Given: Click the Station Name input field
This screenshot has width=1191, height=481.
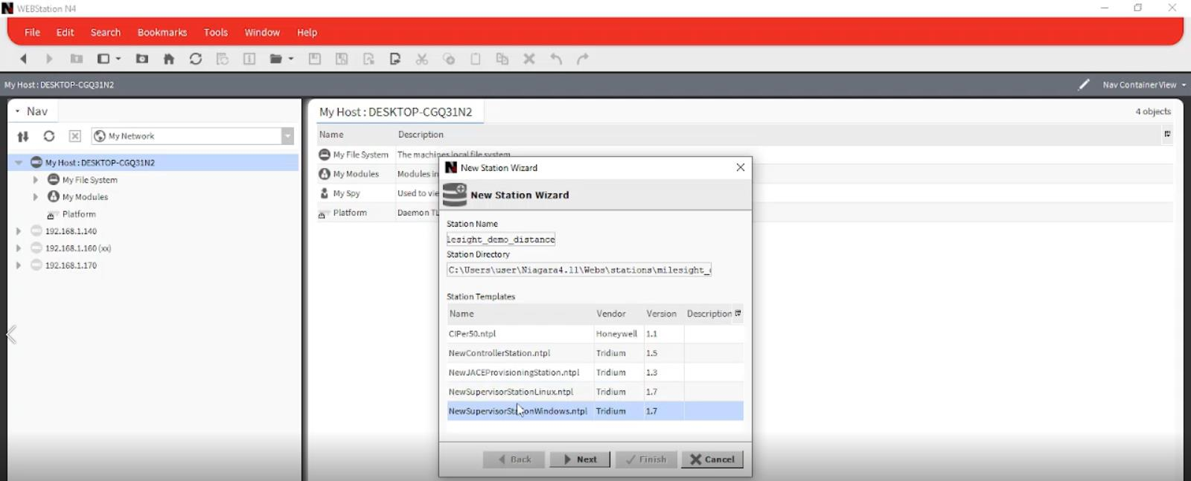Looking at the screenshot, I should point(501,239).
